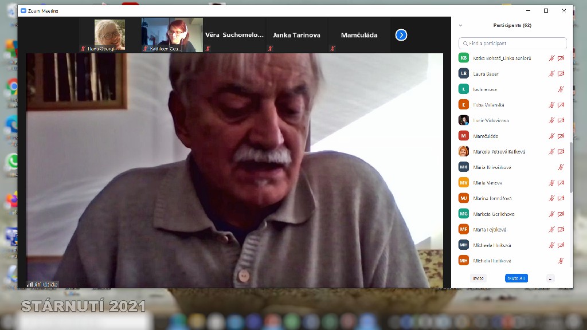
Task: Toggle video for Marketa Gerlichova
Action: (561, 214)
